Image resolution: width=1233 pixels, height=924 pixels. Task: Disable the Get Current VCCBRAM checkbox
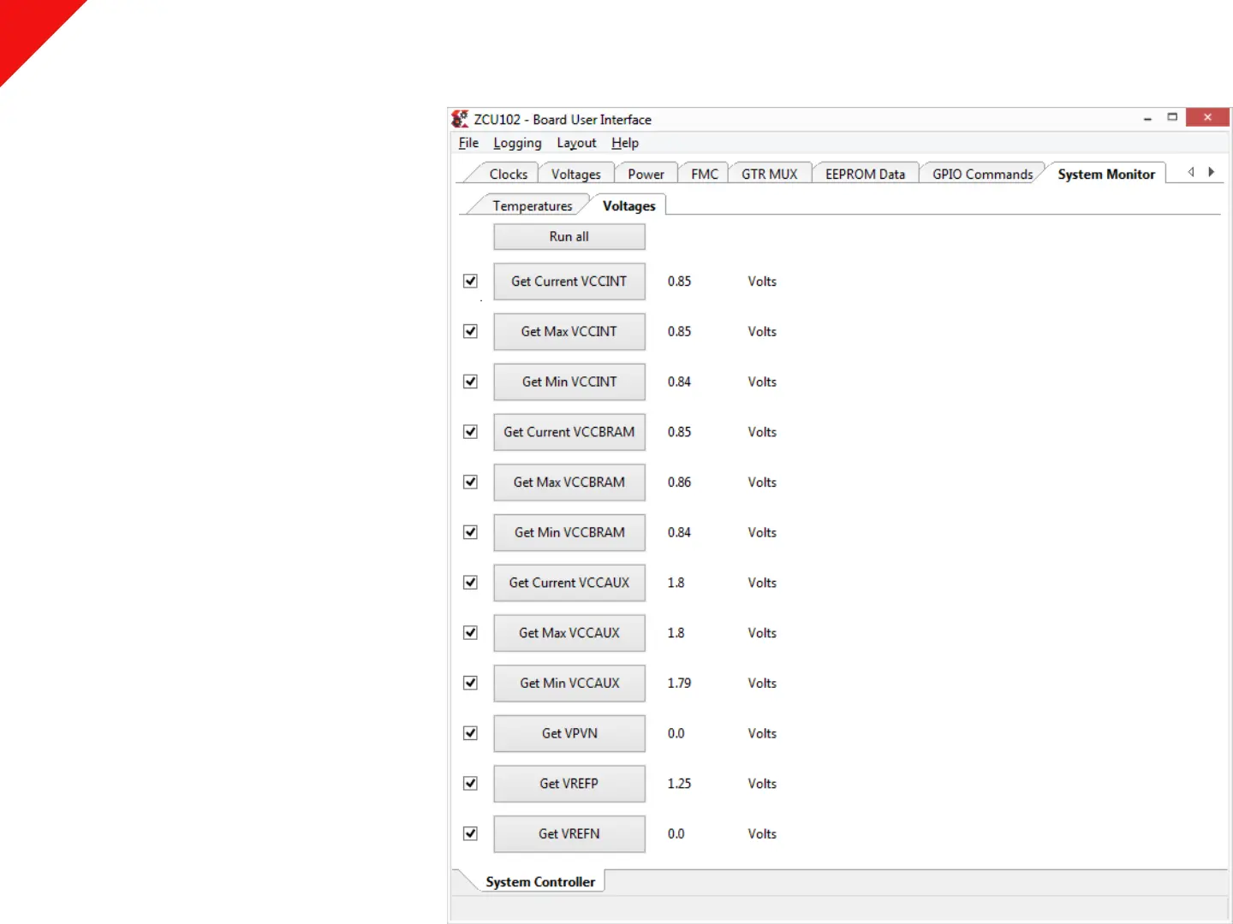(470, 431)
